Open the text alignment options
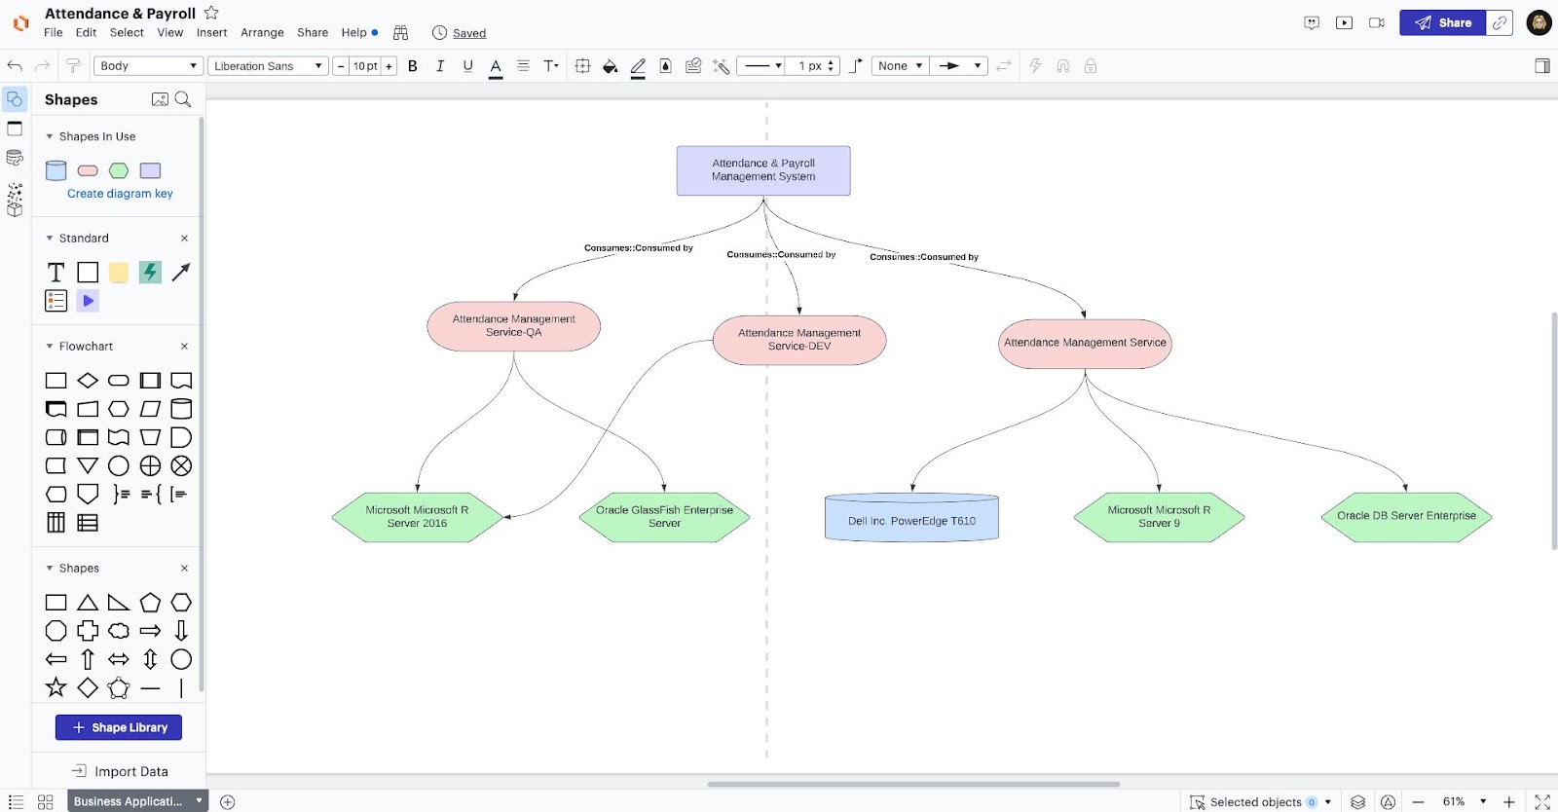Image resolution: width=1558 pixels, height=812 pixels. (523, 66)
